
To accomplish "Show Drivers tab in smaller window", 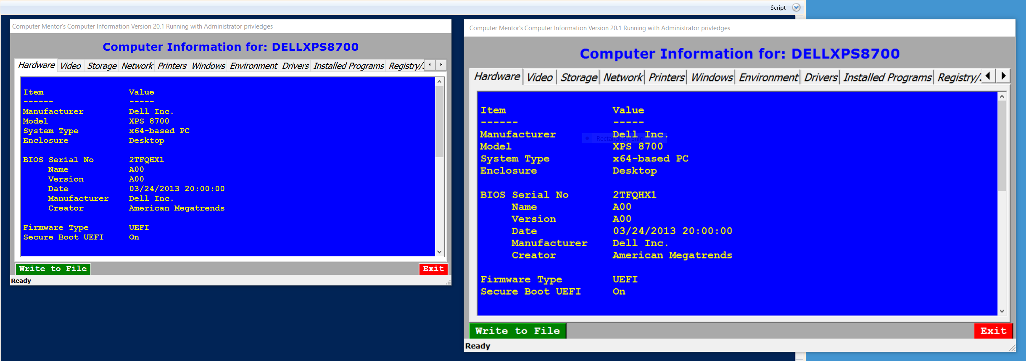I will point(295,66).
